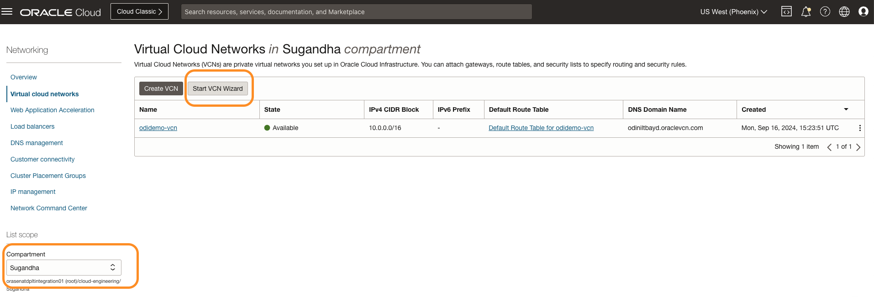This screenshot has width=874, height=297.
Task: Click the Virtual Cloud Networks page title
Action: pyautogui.click(x=277, y=49)
